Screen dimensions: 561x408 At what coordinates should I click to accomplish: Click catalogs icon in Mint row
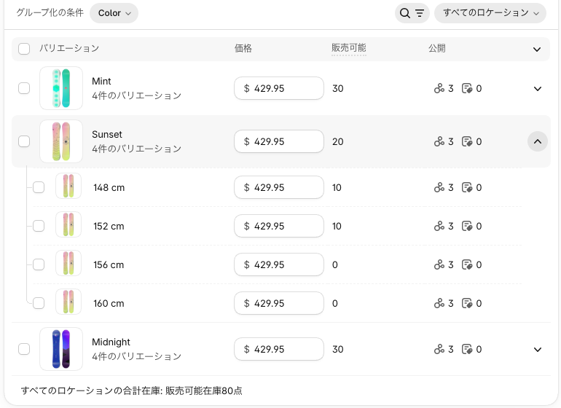[x=467, y=88]
